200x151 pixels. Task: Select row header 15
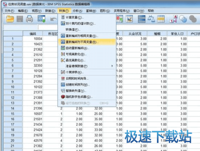point(13,114)
